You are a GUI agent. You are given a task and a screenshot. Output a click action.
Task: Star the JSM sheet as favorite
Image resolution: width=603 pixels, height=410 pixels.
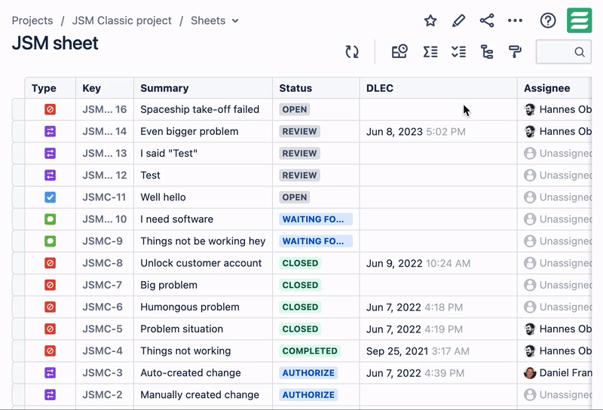pyautogui.click(x=430, y=21)
